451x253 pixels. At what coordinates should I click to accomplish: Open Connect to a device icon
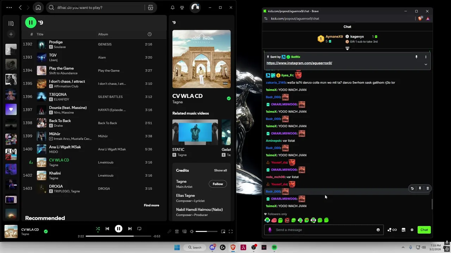pos(184,232)
